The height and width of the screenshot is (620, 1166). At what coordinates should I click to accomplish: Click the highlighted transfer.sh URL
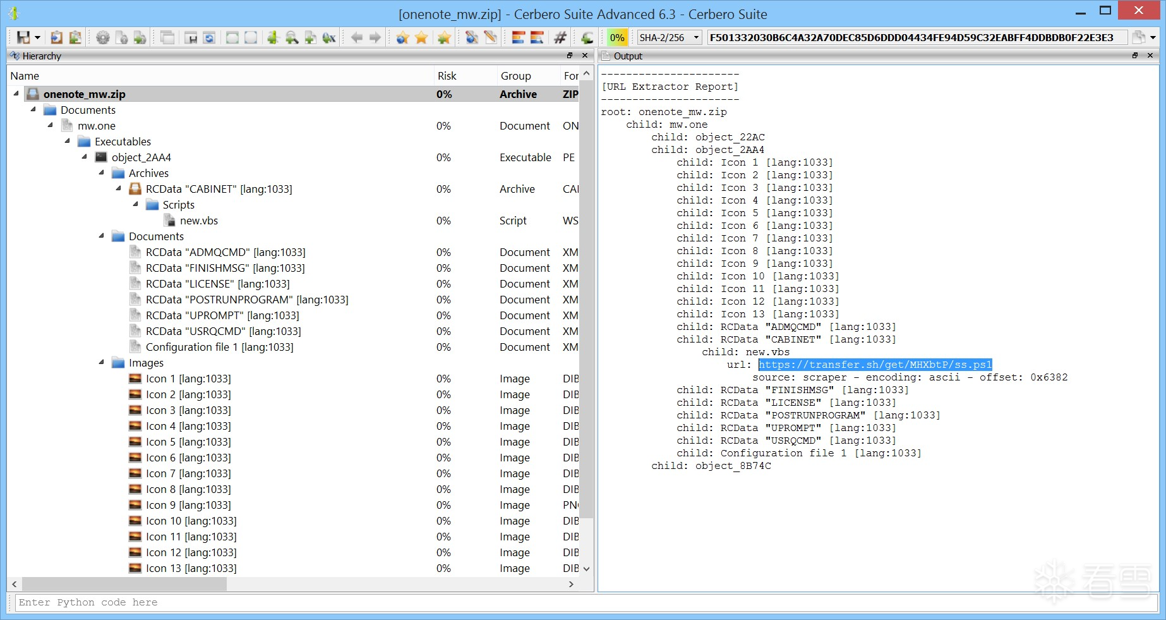[x=875, y=365]
